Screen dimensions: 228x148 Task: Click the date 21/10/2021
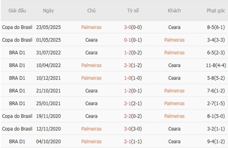pos(48,91)
